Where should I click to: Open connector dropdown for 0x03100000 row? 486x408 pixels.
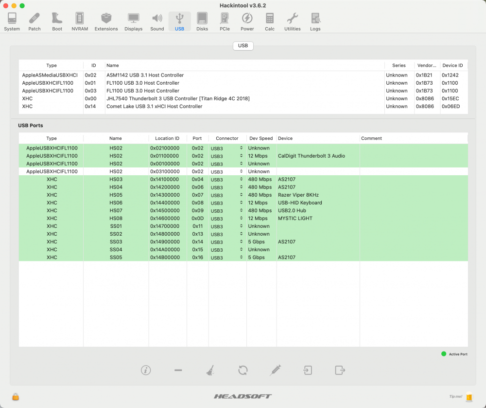click(227, 172)
